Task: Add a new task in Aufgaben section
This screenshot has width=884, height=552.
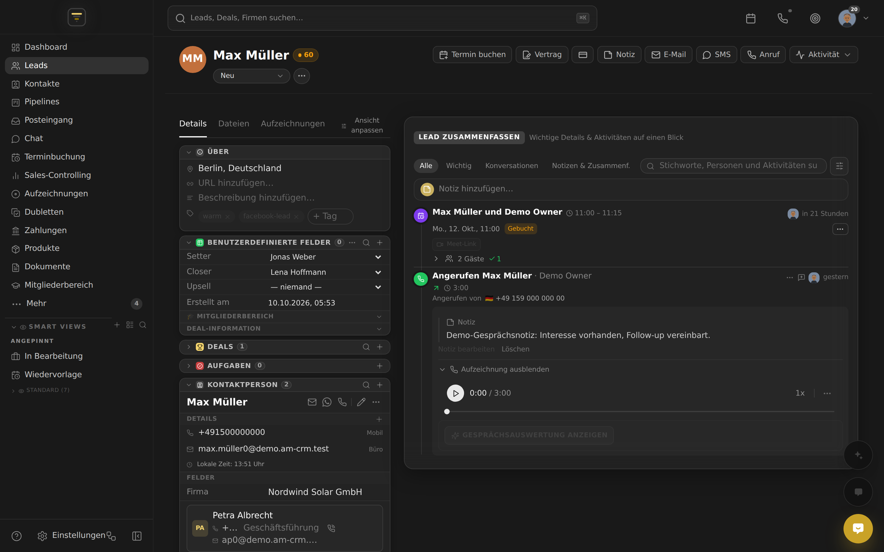Action: (379, 366)
